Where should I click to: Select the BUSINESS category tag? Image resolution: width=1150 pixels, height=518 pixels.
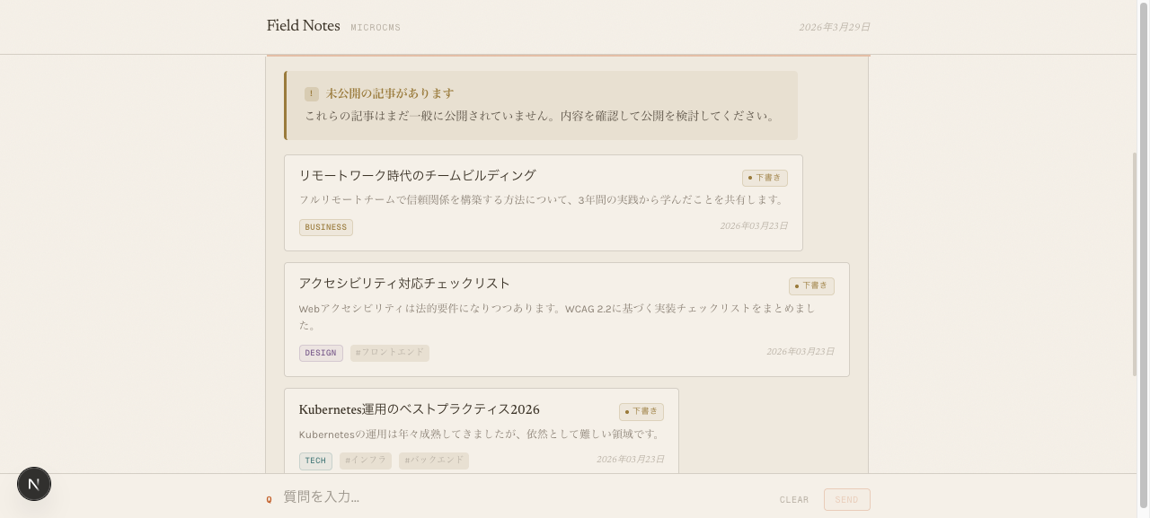[x=325, y=227]
